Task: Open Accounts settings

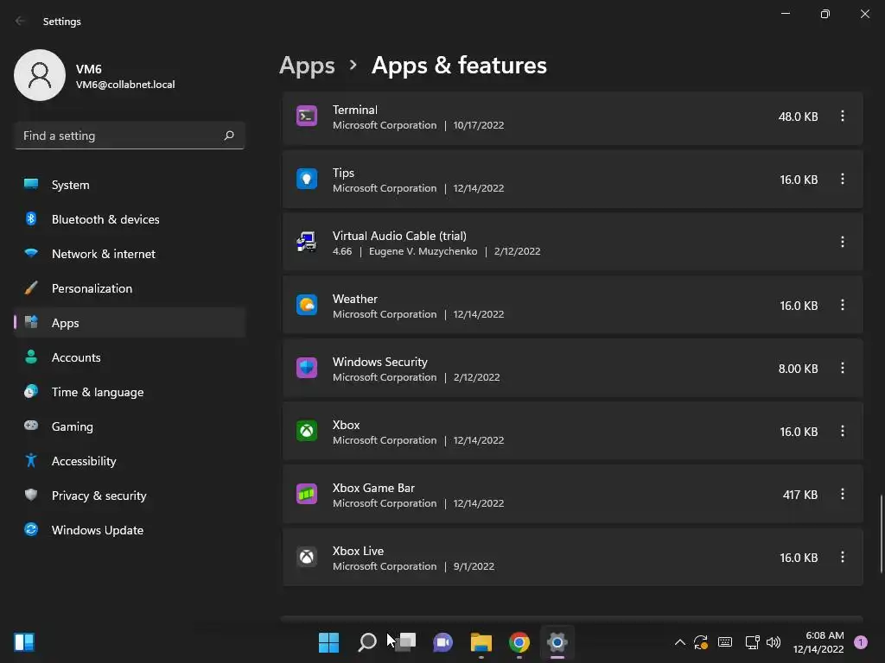Action: pos(130,357)
